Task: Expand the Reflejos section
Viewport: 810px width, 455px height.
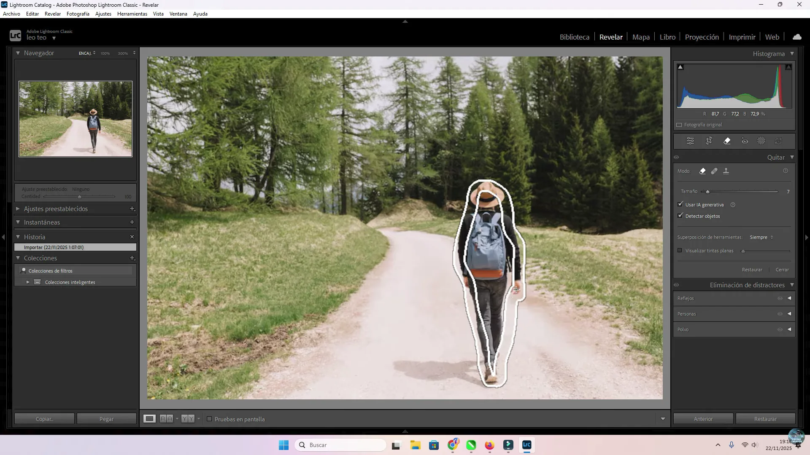Action: click(x=789, y=298)
